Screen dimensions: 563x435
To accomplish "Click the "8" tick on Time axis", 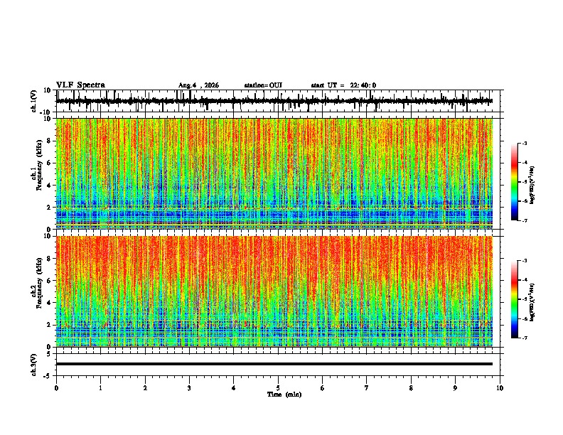I will click(411, 388).
